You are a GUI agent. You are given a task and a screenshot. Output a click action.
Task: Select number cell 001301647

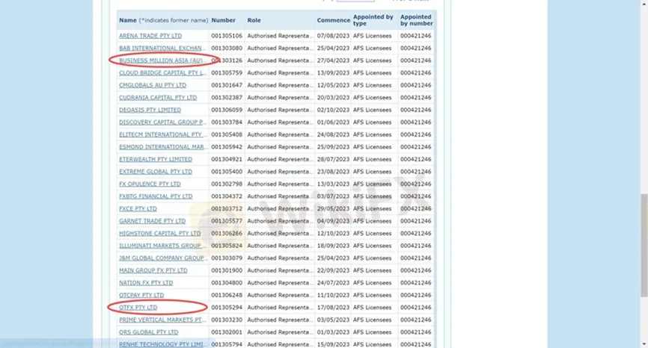pyautogui.click(x=227, y=85)
